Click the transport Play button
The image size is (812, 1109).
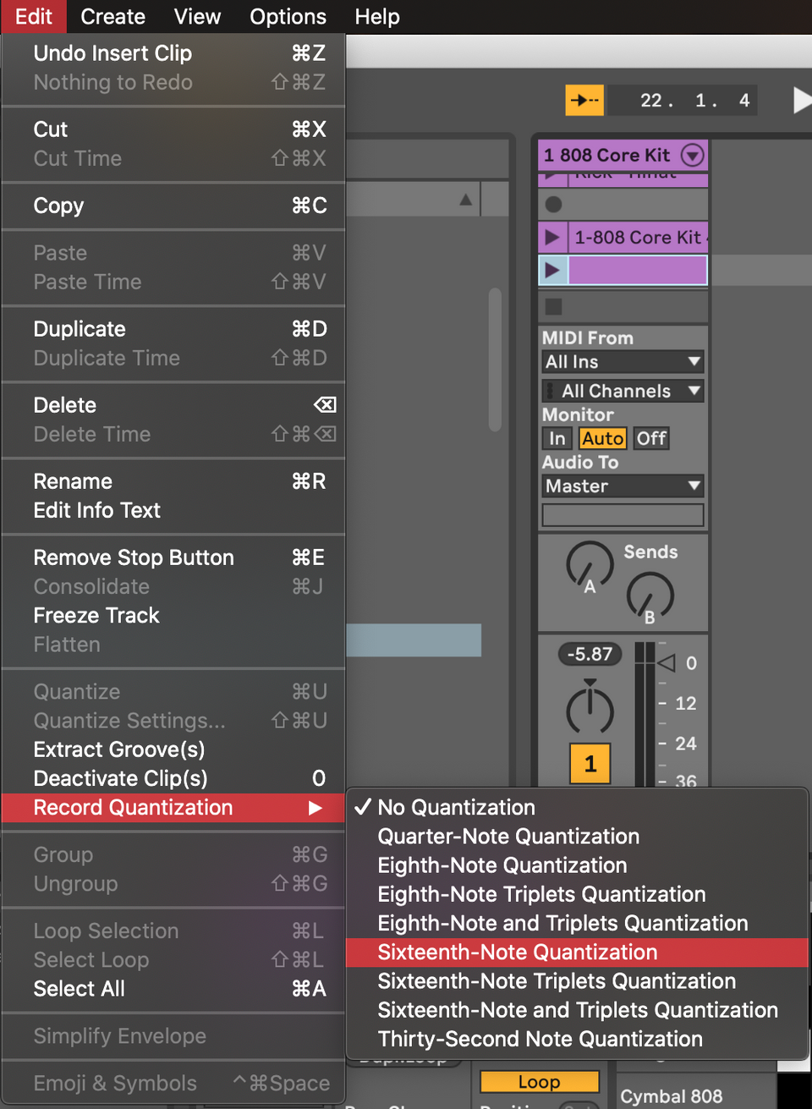[802, 100]
